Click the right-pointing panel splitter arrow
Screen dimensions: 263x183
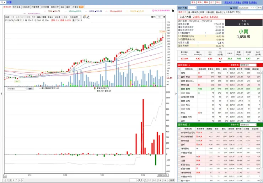tap(176, 94)
